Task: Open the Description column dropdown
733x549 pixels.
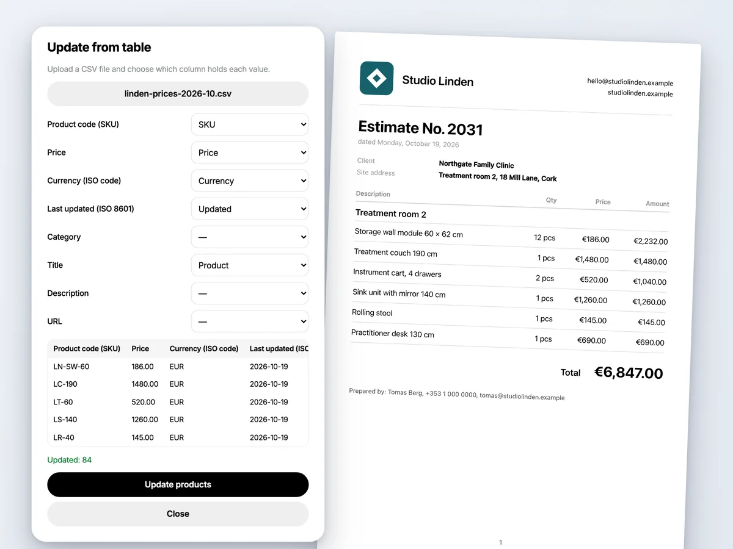Action: [250, 293]
